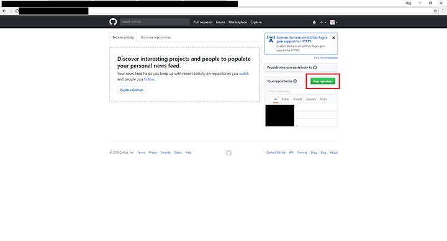Click the info icon beside Repositories you contribute to
Screen dimensions: 447x241
click(x=315, y=68)
